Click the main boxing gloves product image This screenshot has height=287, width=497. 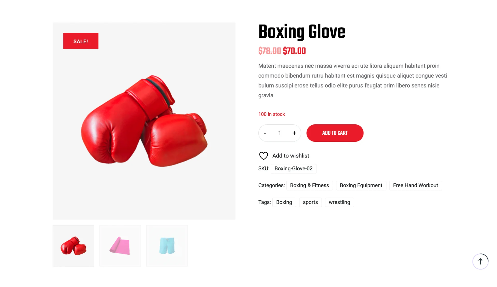144,122
